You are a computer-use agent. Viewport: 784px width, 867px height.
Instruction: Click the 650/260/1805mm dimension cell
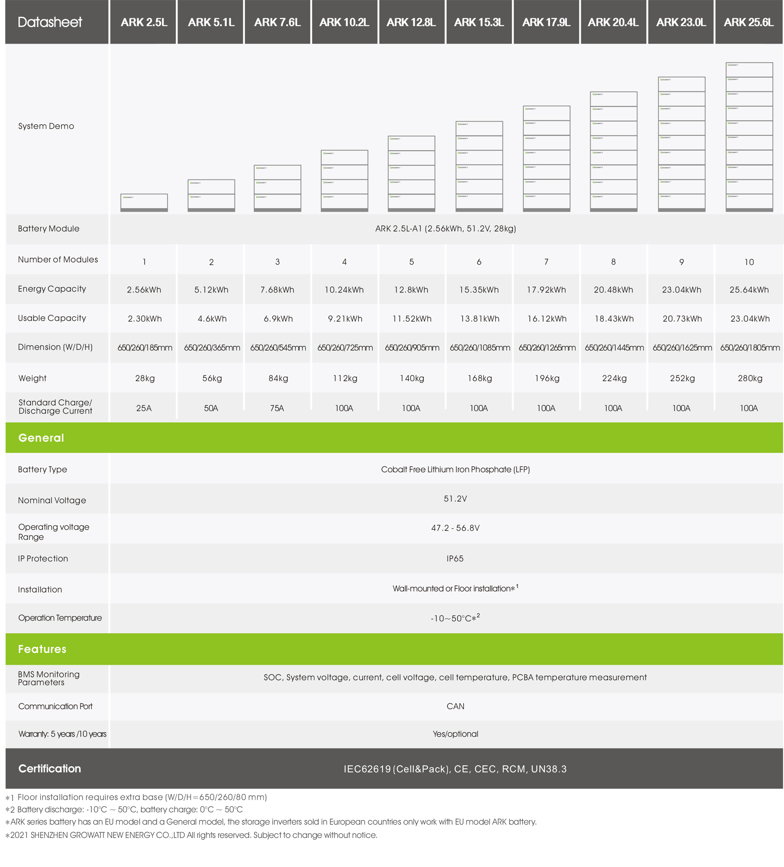pyautogui.click(x=750, y=348)
